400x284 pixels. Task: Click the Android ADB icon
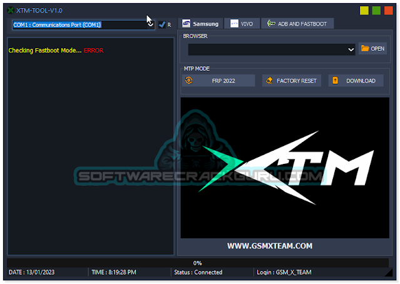(x=271, y=23)
